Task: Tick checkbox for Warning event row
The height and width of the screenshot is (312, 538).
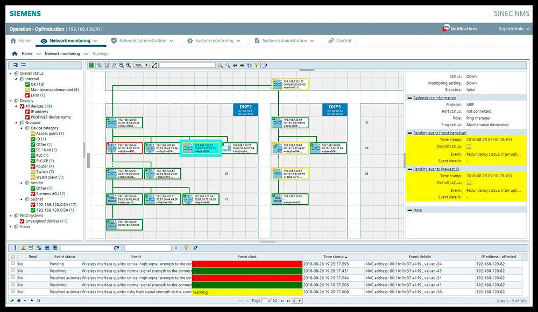Action: [13, 292]
